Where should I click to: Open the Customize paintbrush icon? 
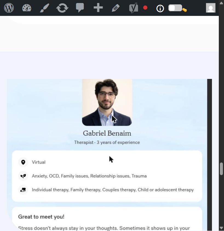(44, 8)
